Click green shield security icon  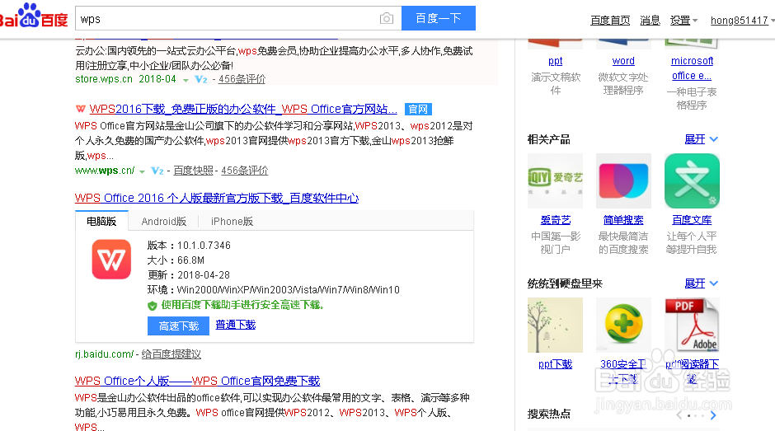(x=153, y=306)
